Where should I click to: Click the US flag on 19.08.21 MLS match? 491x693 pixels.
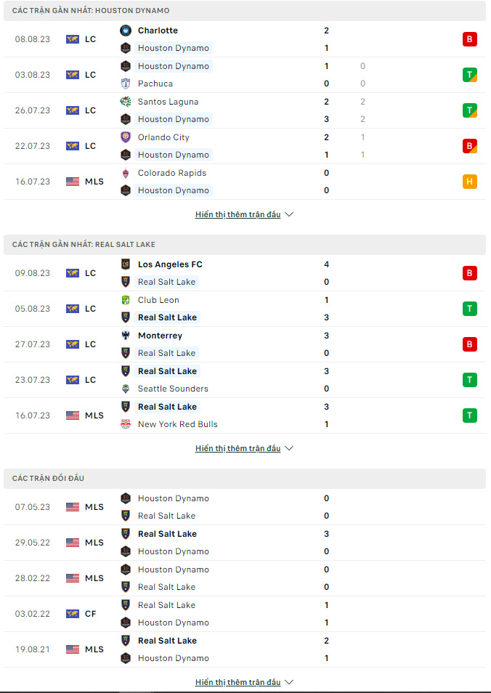click(73, 649)
